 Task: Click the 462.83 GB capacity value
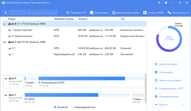110,48
